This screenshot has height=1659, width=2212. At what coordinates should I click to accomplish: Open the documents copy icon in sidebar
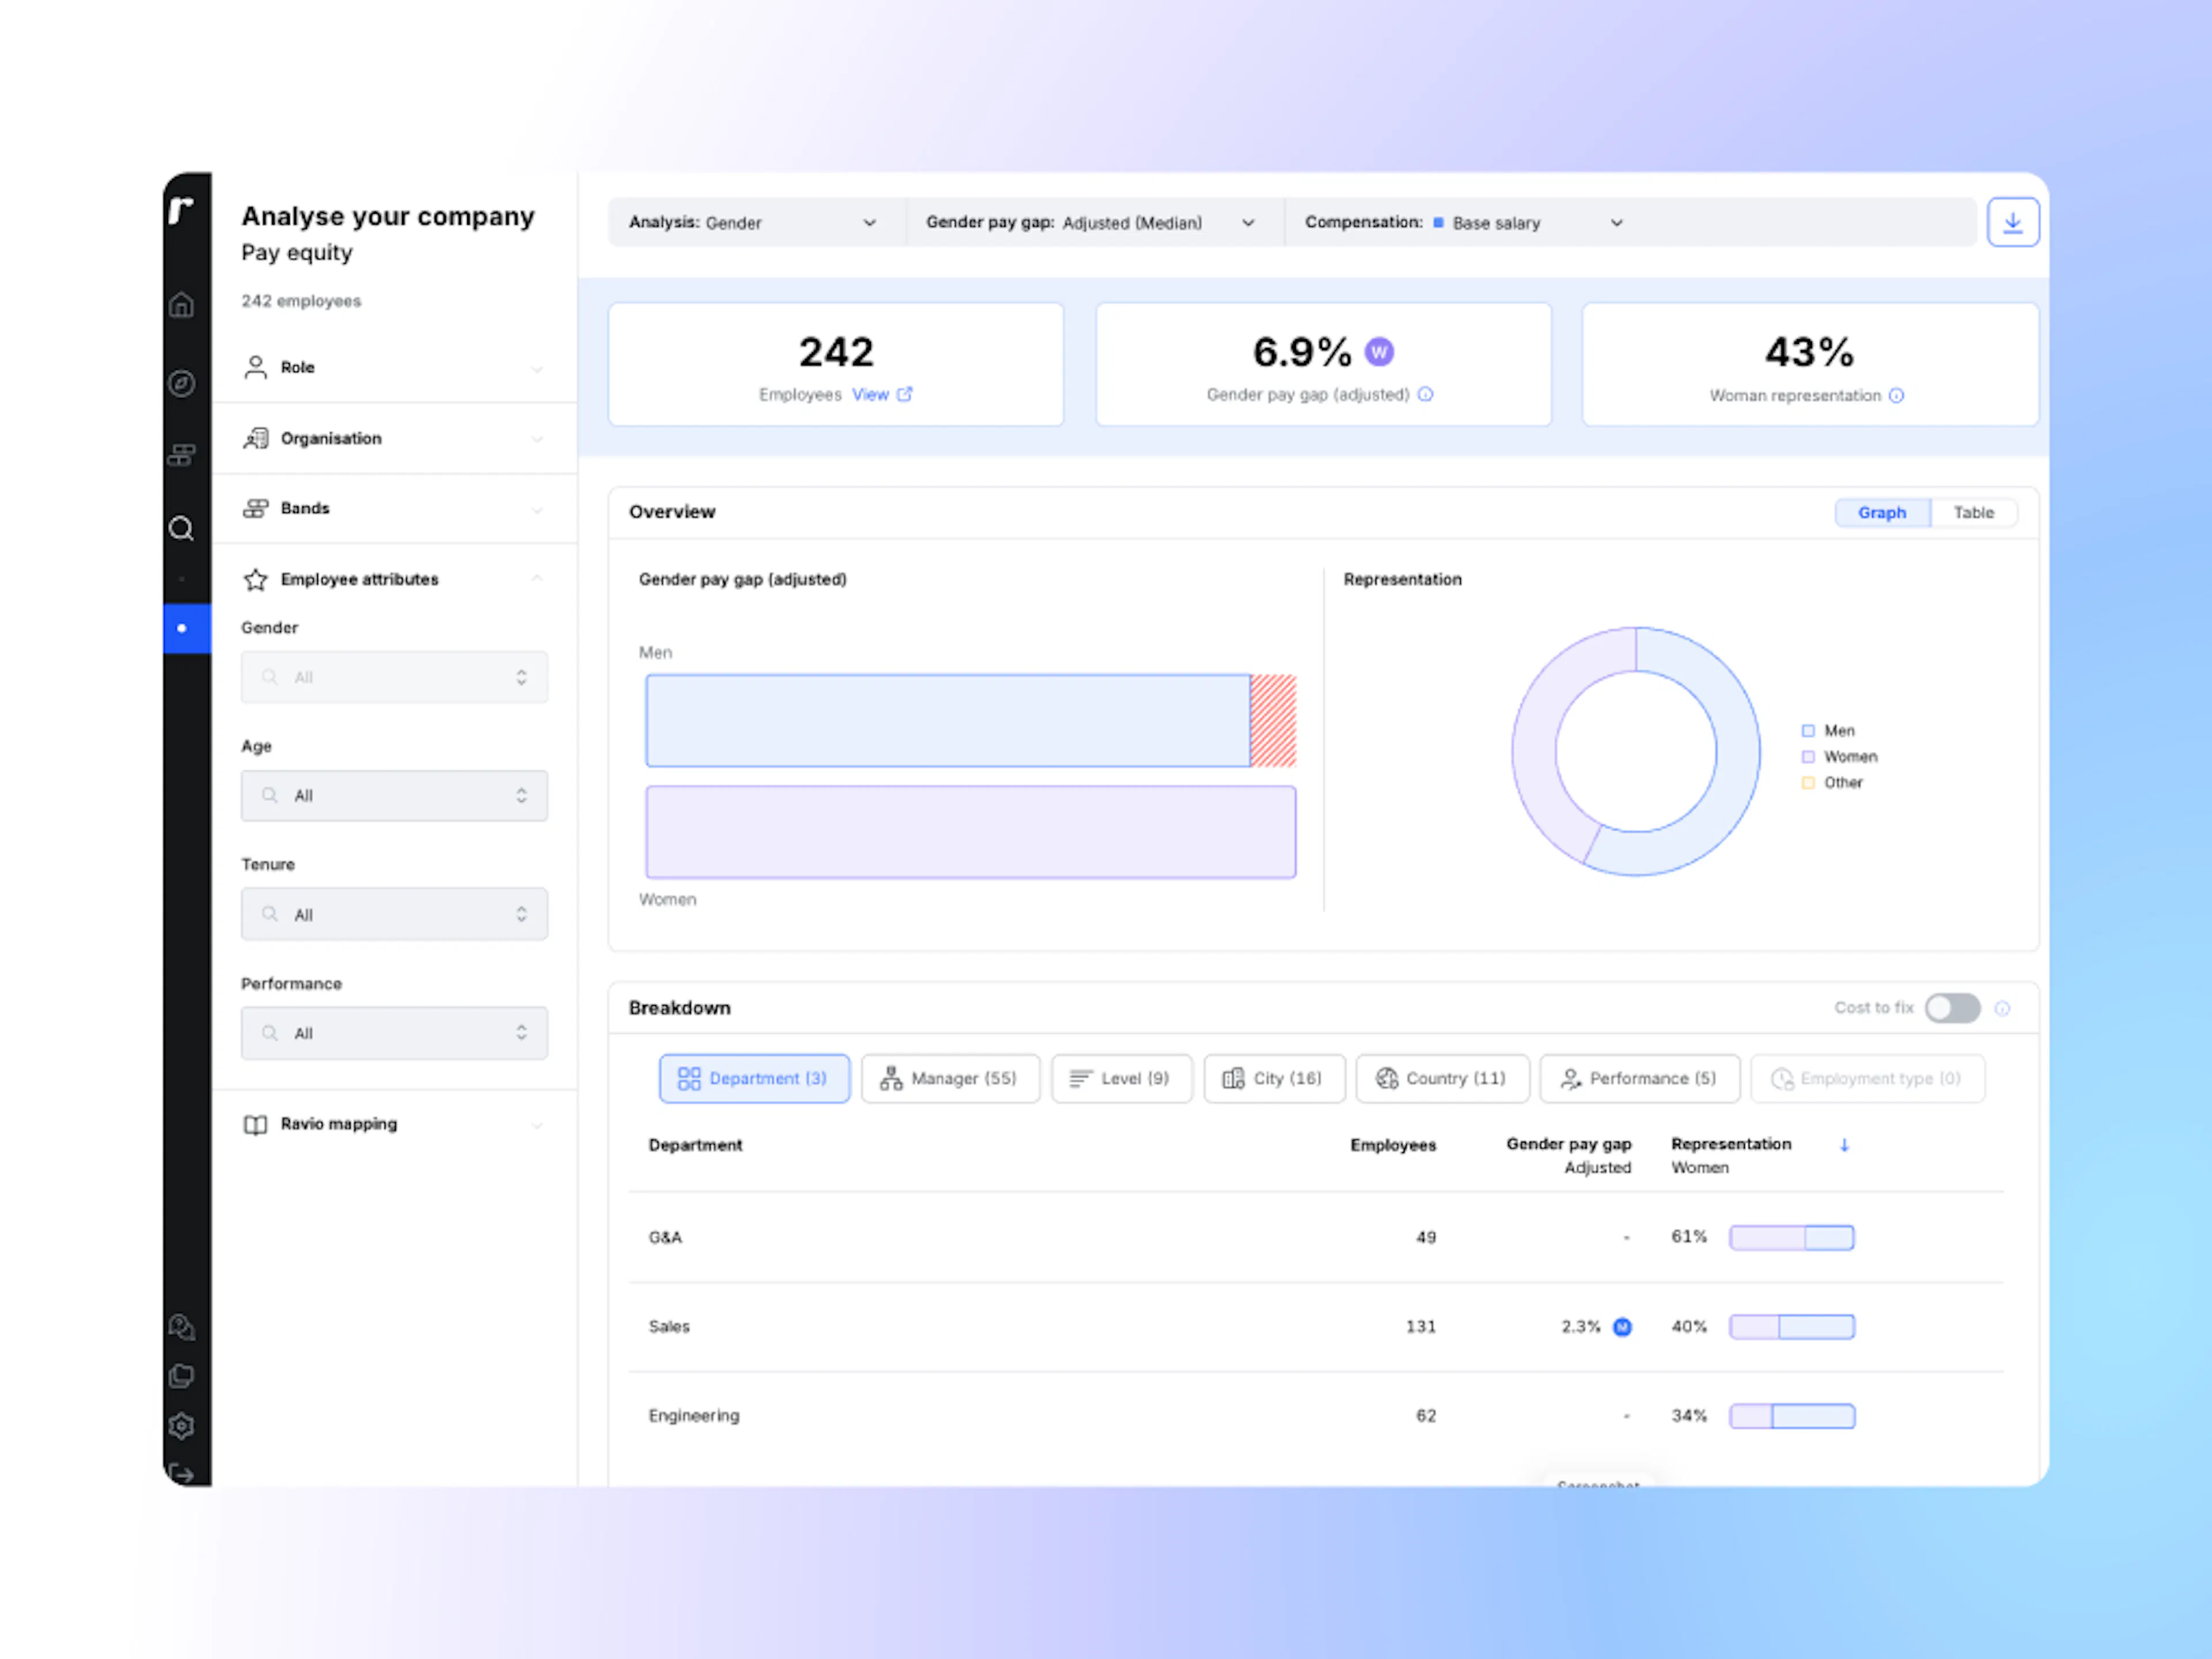pyautogui.click(x=181, y=1376)
